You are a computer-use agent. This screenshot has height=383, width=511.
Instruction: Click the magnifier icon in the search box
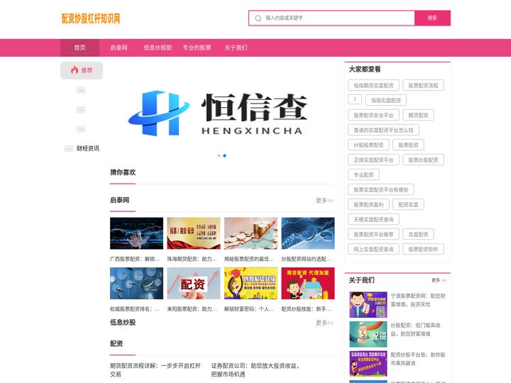258,18
